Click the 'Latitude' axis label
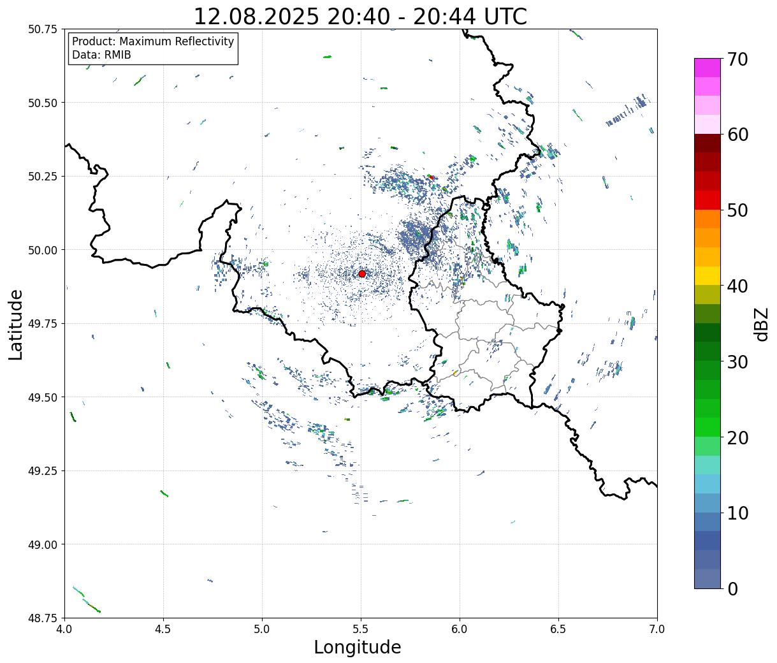777x663 pixels. coord(16,324)
